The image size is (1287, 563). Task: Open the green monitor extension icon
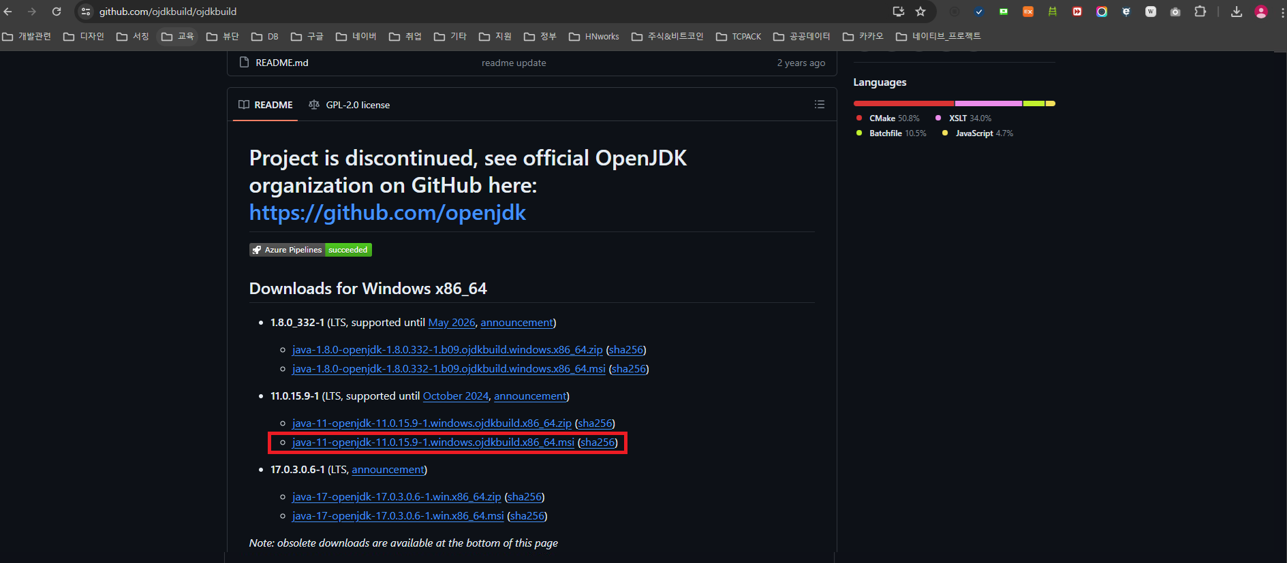click(x=1004, y=12)
